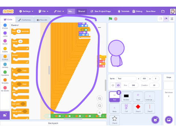Click the if then block

tap(20, 74)
